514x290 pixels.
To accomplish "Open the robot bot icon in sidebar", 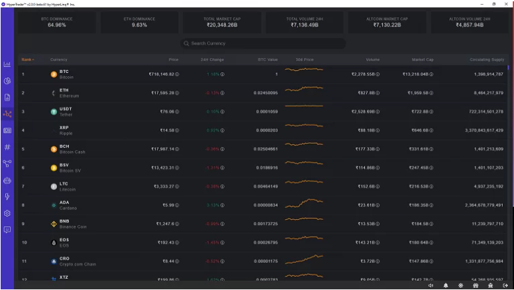I will point(7,180).
